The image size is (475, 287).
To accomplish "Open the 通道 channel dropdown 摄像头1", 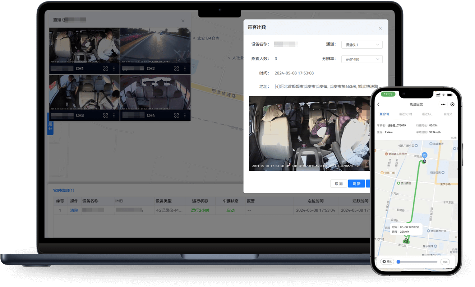I will 361,45.
